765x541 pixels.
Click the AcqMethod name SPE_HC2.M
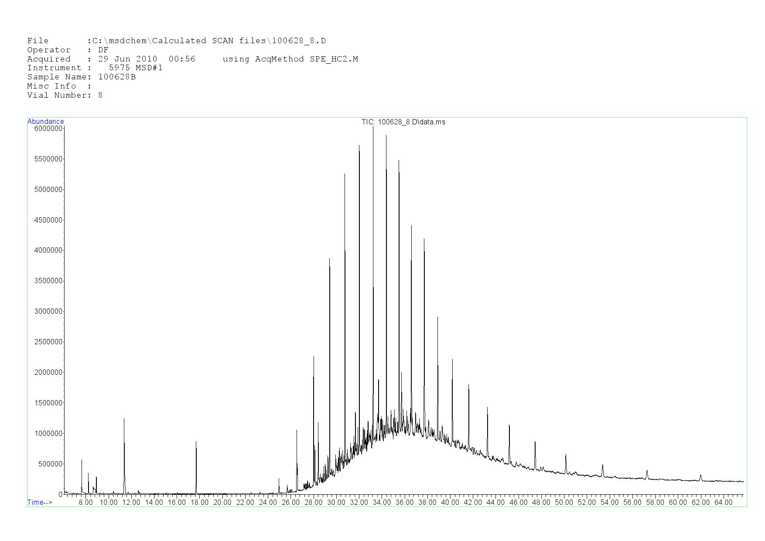(x=334, y=59)
